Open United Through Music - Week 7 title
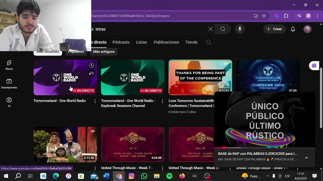This screenshot has height=181, width=323. (127, 168)
